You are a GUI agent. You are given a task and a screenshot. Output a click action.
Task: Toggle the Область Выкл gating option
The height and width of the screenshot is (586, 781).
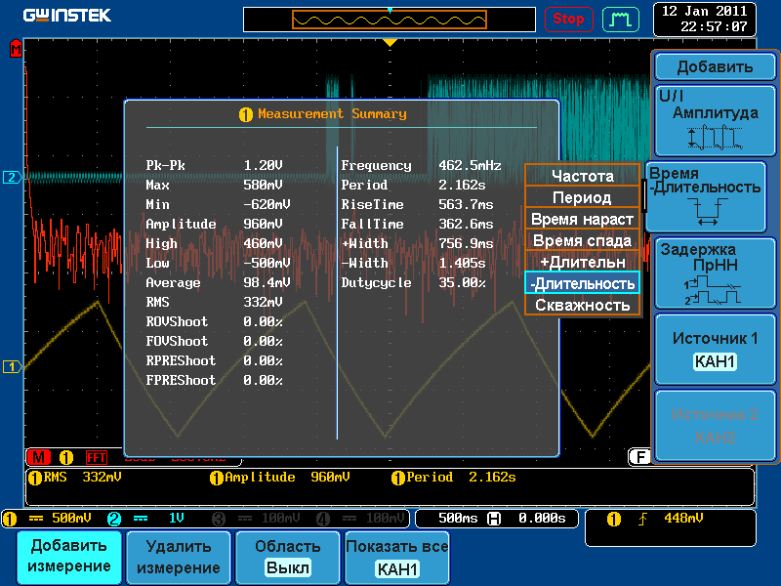pyautogui.click(x=287, y=558)
